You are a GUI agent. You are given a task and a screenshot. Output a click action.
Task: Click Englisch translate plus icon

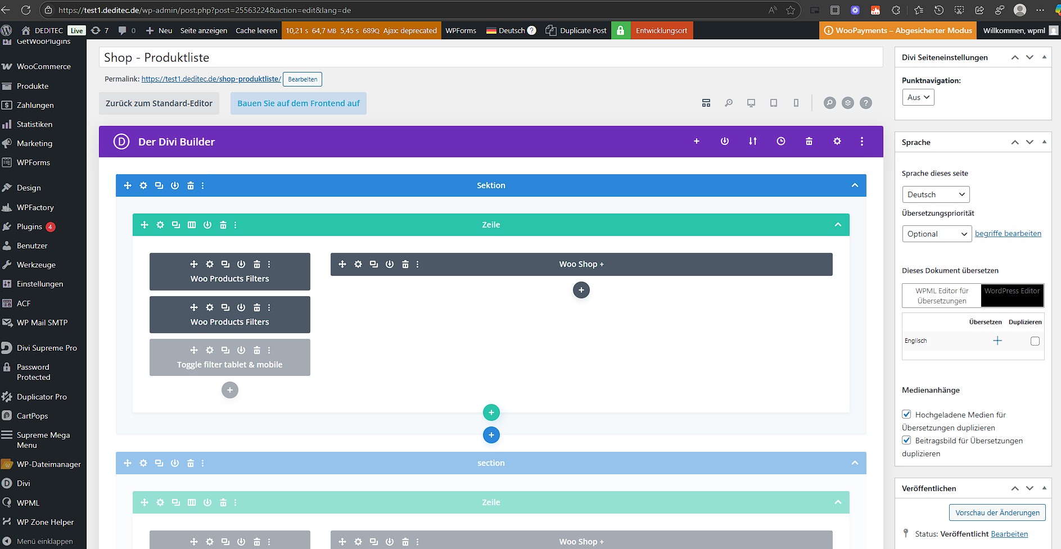coord(997,341)
